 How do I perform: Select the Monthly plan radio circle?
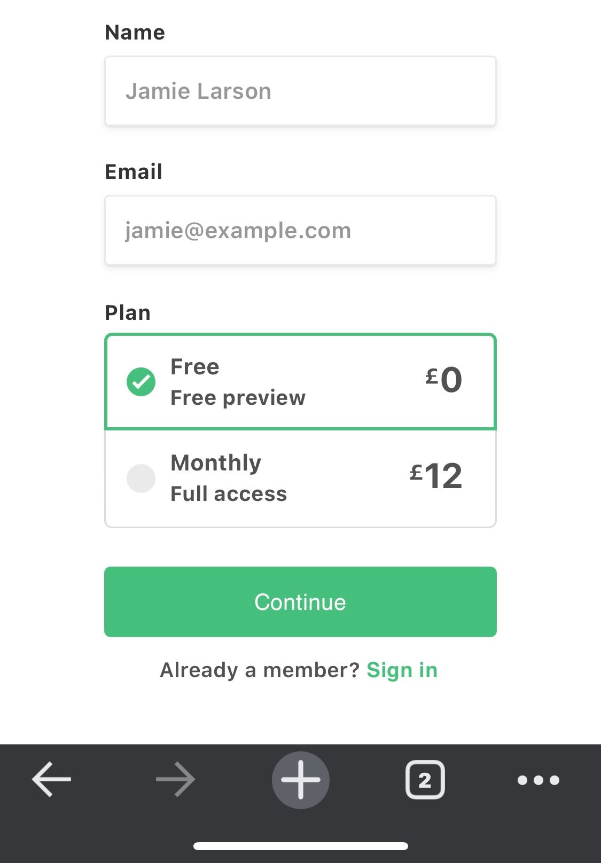pos(141,478)
